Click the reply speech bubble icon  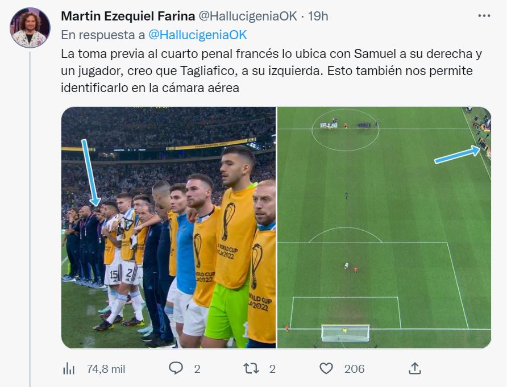tap(176, 369)
